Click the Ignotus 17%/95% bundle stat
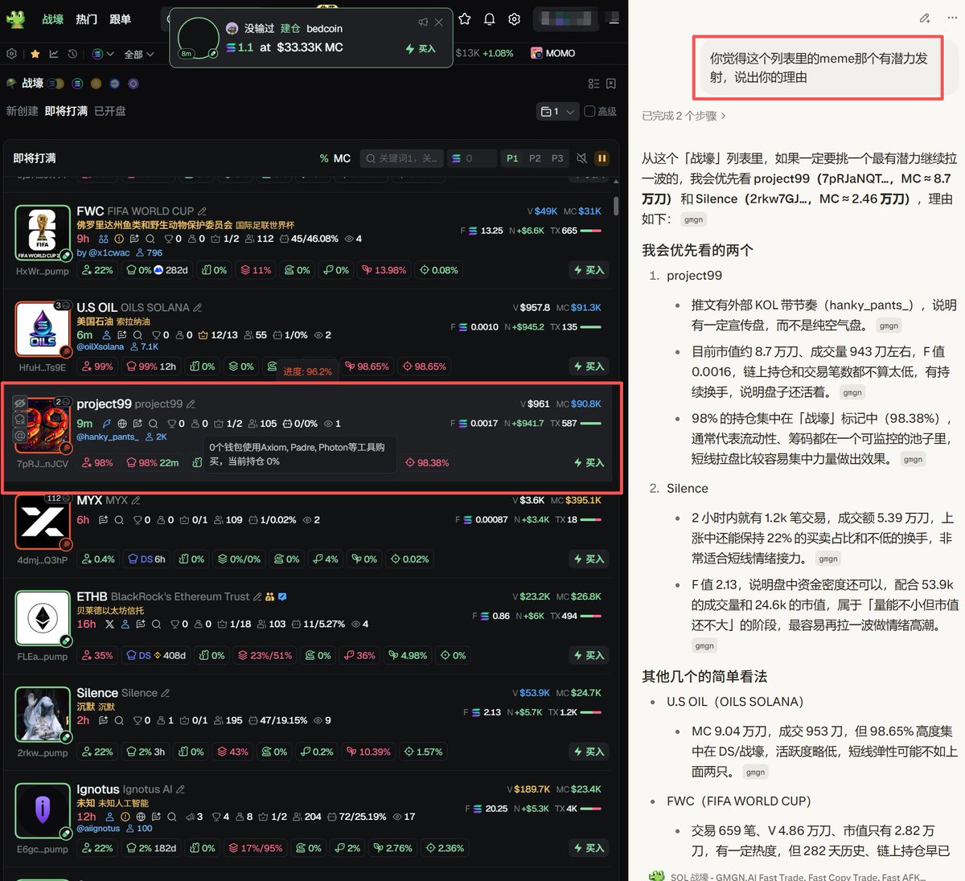 (x=256, y=848)
